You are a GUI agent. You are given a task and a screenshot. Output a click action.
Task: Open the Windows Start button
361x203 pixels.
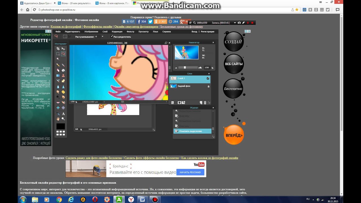coord(23,199)
